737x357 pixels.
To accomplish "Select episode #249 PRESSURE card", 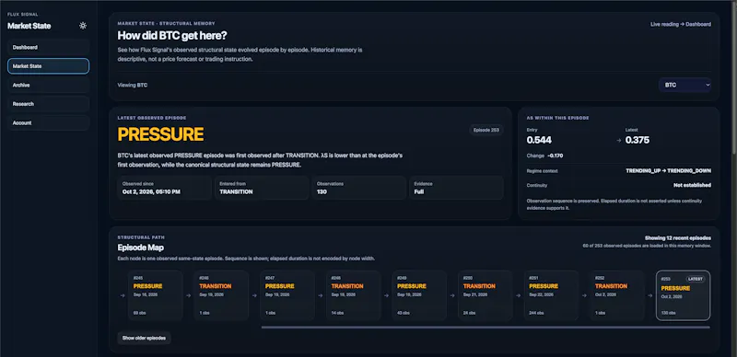I will tap(419, 295).
